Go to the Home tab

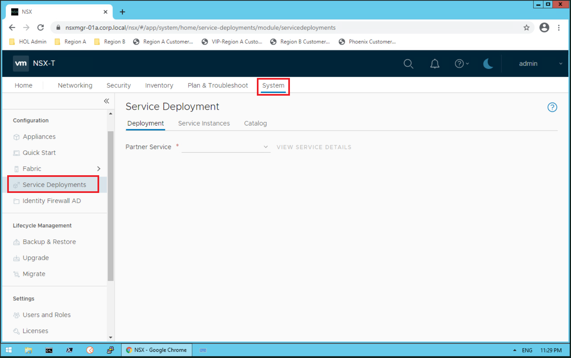[24, 85]
